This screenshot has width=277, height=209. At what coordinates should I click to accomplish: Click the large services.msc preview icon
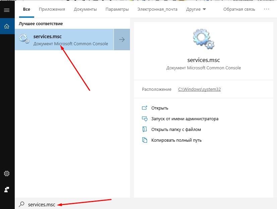(203, 39)
